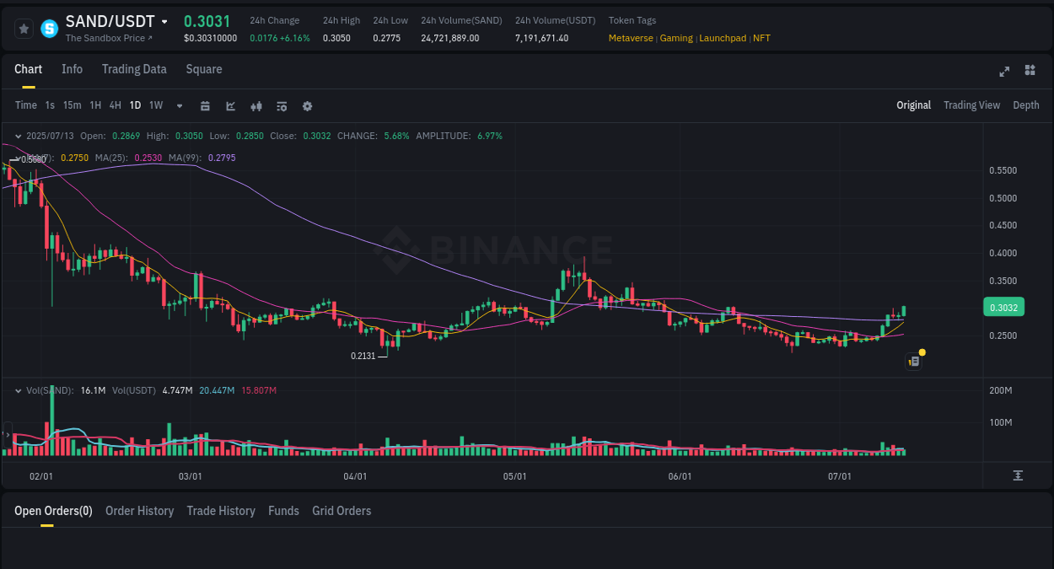
Task: Open the Order History tab
Action: click(139, 511)
